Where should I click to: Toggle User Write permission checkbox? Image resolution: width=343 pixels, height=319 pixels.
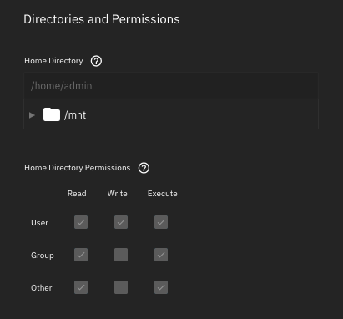pyautogui.click(x=121, y=222)
